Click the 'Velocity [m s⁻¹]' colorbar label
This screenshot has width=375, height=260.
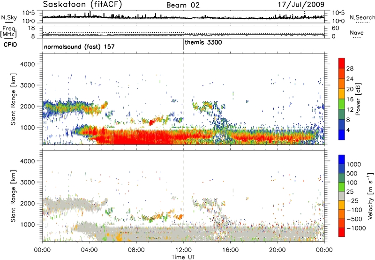coord(370,196)
